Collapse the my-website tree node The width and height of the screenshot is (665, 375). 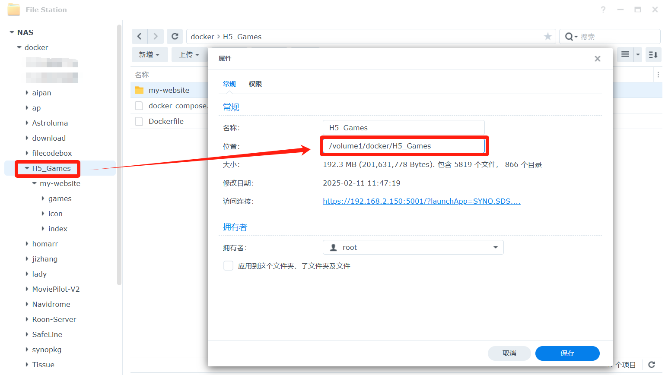click(x=35, y=183)
